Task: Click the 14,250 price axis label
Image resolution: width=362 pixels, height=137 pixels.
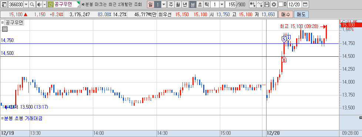Action: click(348, 69)
